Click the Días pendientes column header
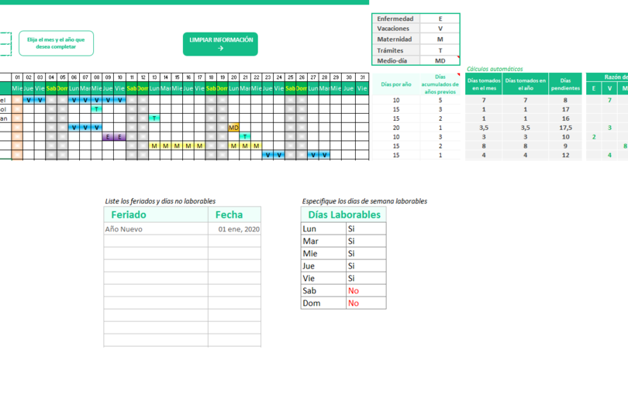The image size is (628, 418). coord(565,84)
